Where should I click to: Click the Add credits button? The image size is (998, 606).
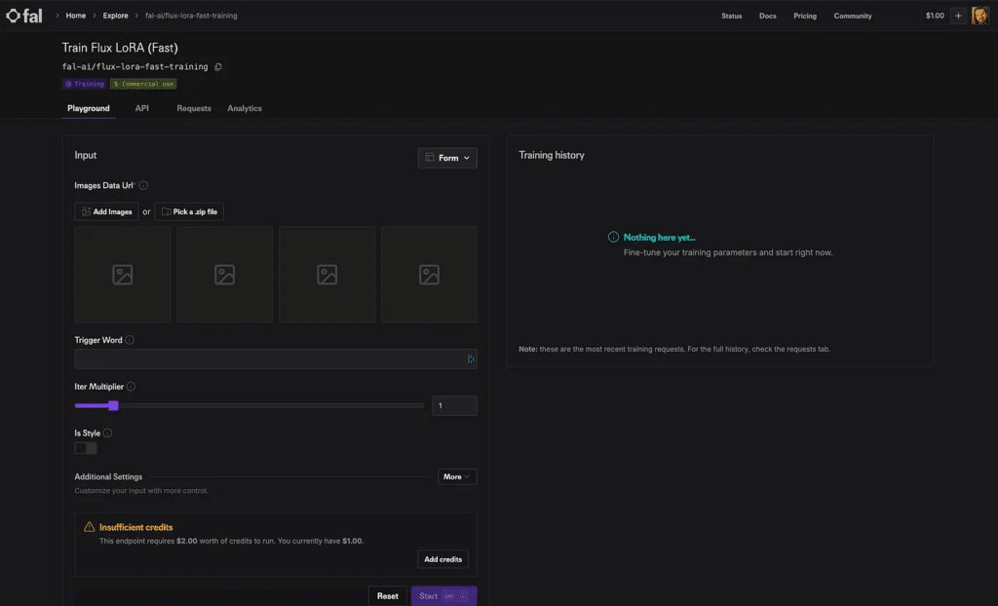[443, 559]
